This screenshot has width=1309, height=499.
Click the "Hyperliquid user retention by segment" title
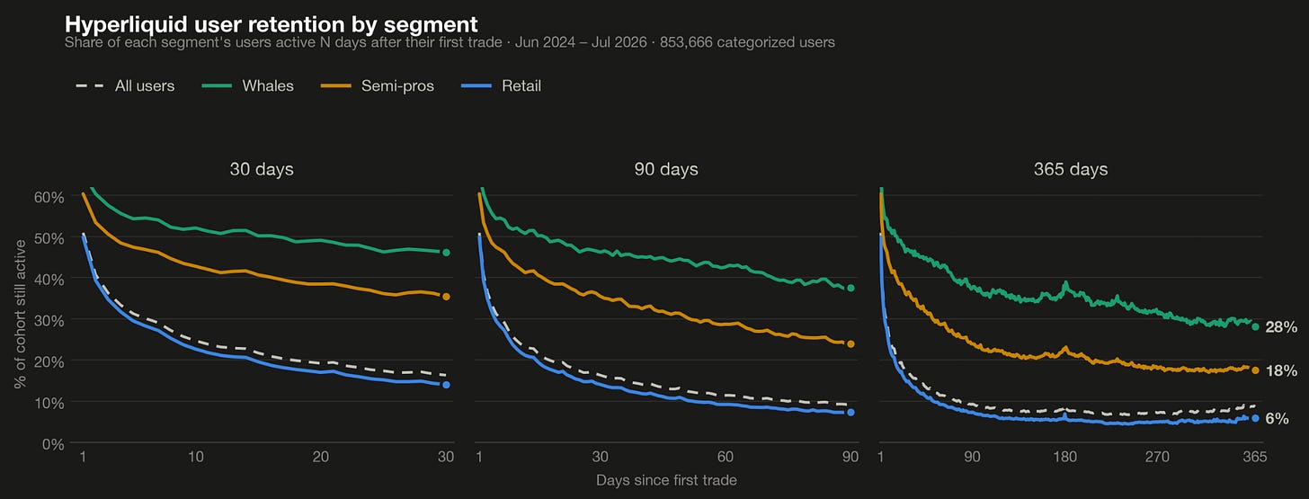click(x=272, y=24)
